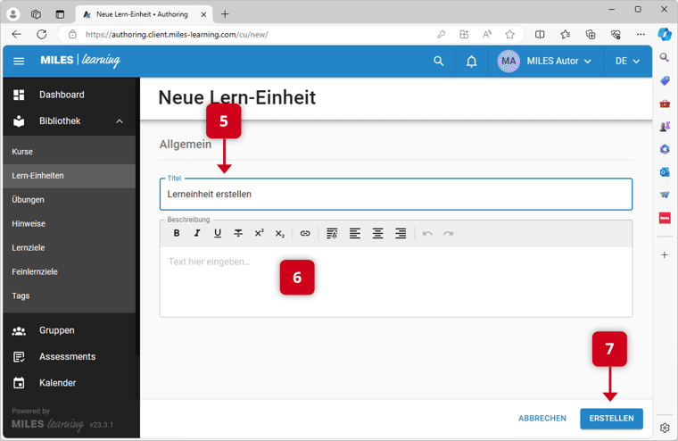Apply strikethrough formatting
678x441 pixels.
coord(238,233)
